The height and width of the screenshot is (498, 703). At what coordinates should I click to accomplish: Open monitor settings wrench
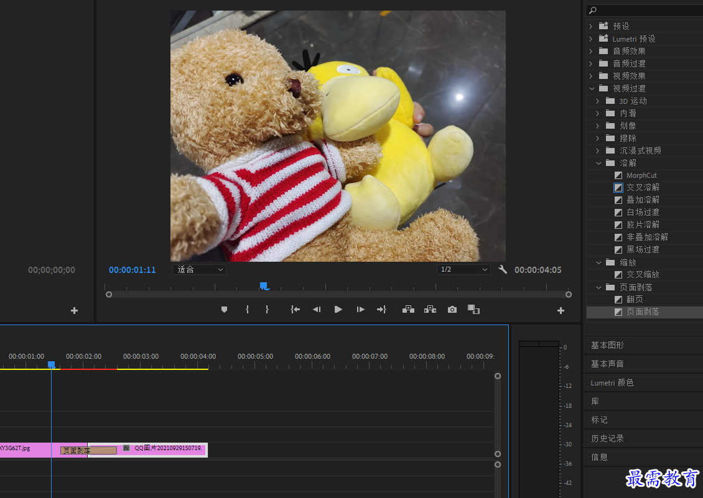[503, 269]
